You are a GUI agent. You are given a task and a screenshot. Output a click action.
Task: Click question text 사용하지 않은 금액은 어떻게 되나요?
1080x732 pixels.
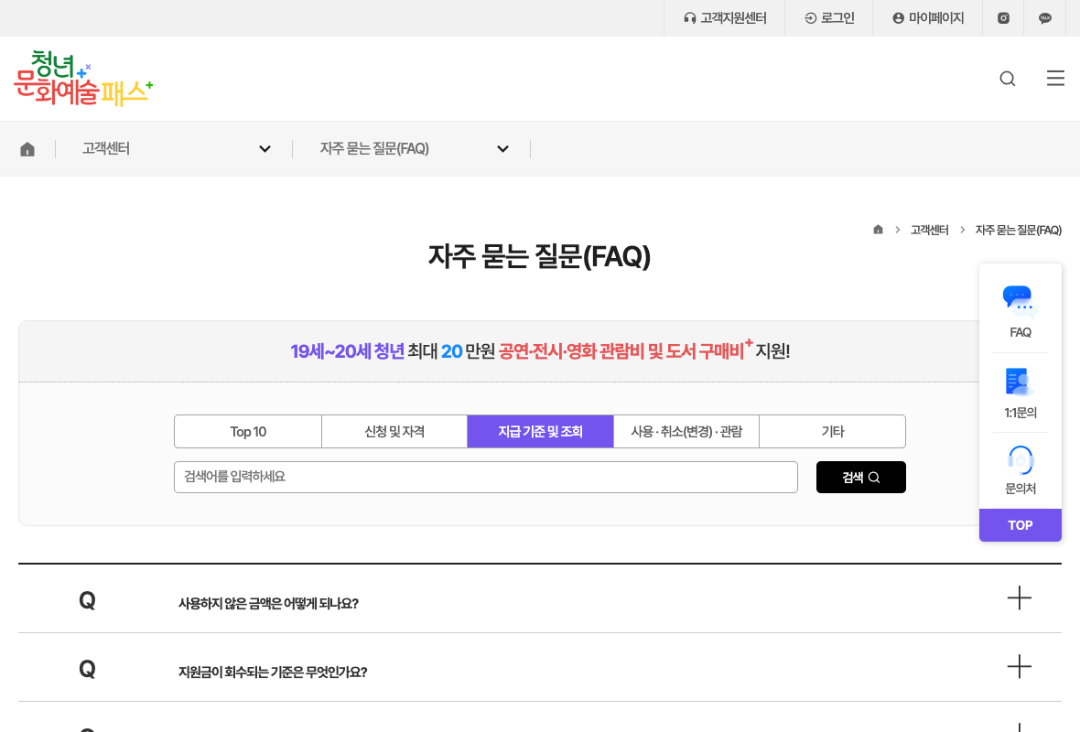pyautogui.click(x=268, y=603)
